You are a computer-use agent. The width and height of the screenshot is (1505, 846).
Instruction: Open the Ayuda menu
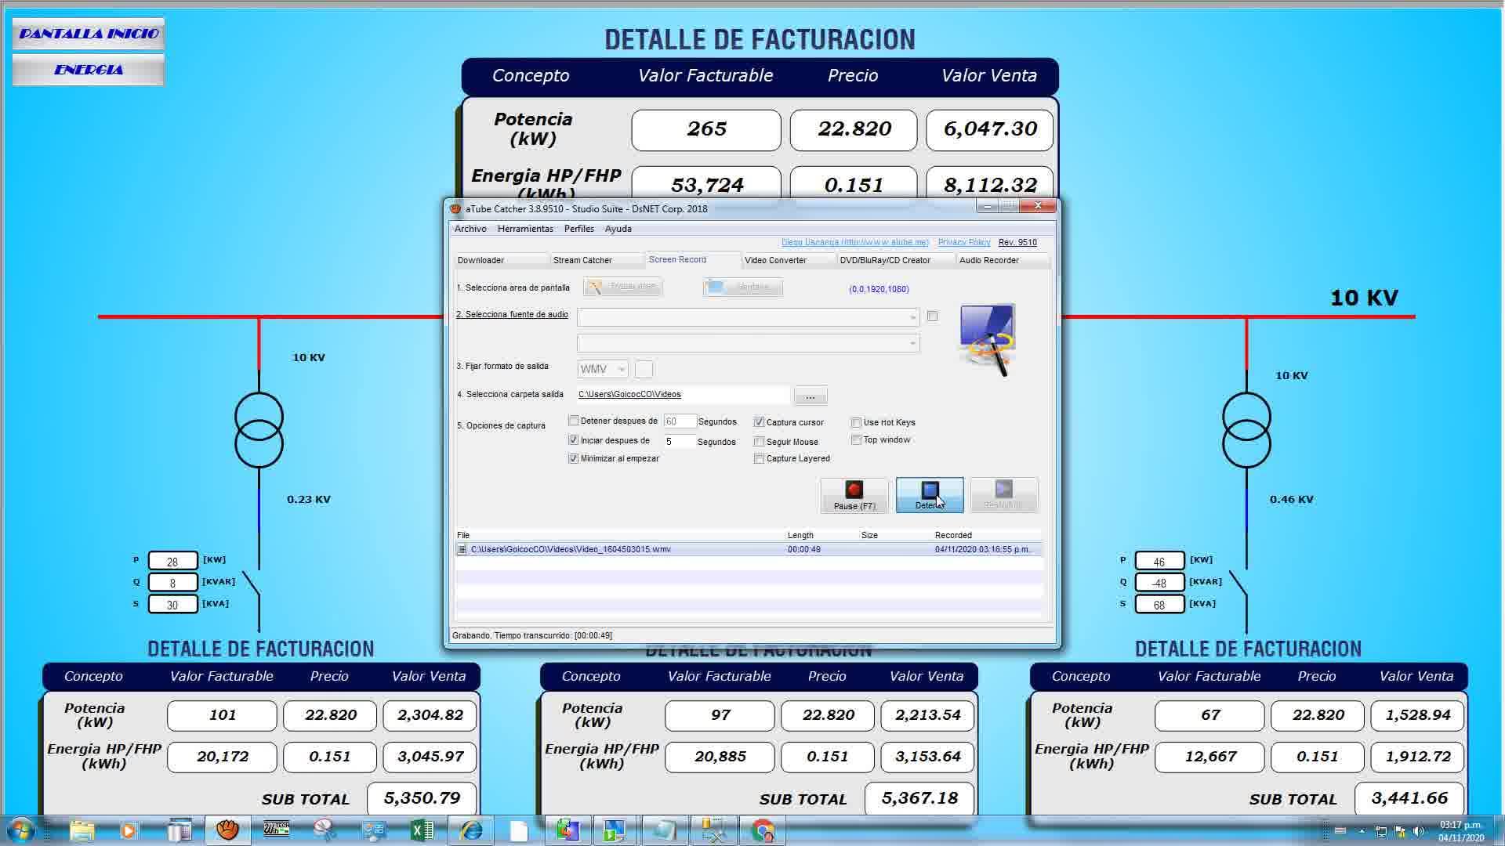coord(618,229)
